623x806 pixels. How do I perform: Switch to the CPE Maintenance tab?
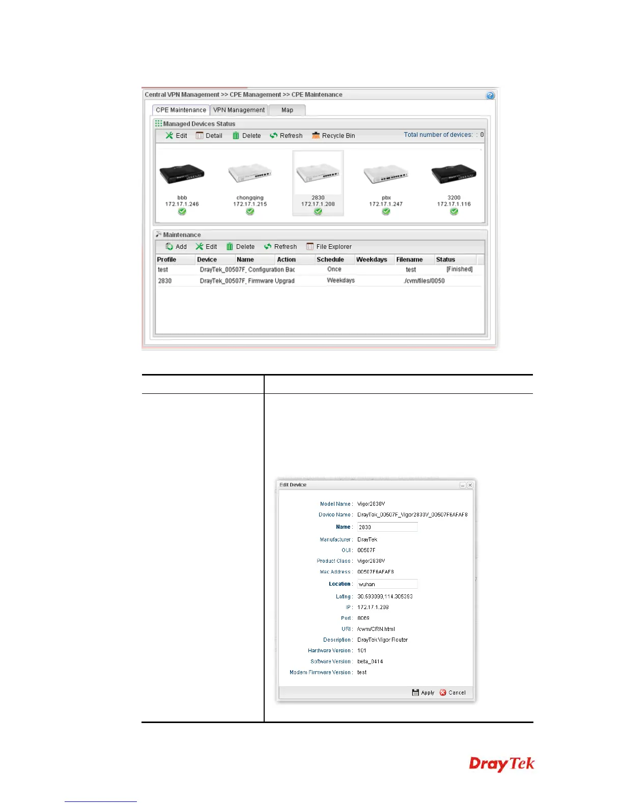click(181, 110)
